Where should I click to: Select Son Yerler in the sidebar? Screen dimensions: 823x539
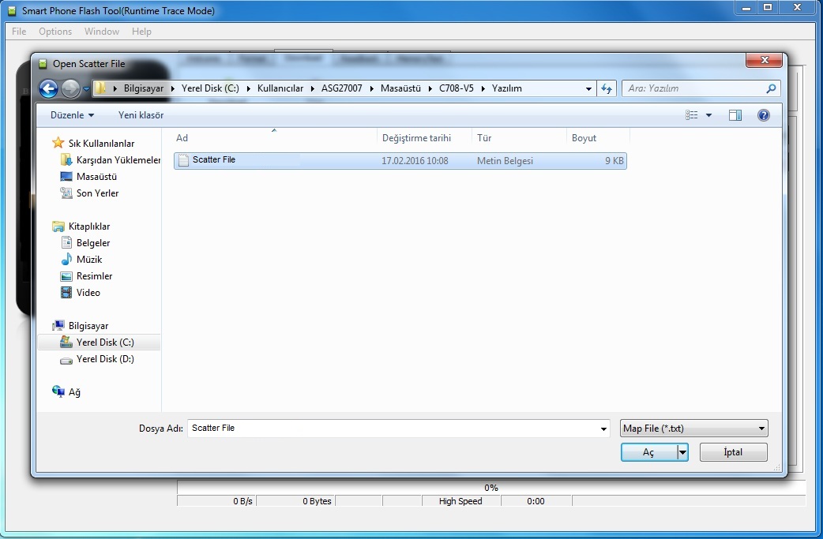(98, 193)
